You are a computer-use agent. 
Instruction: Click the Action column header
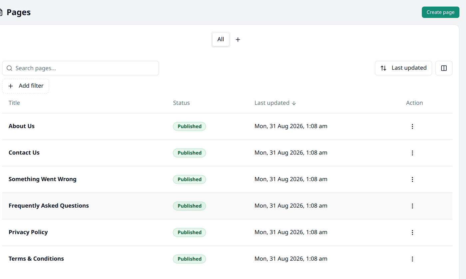click(x=414, y=103)
